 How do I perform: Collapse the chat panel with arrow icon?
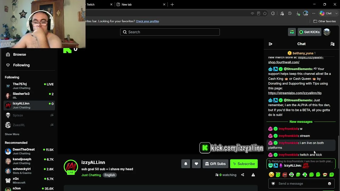(270, 44)
